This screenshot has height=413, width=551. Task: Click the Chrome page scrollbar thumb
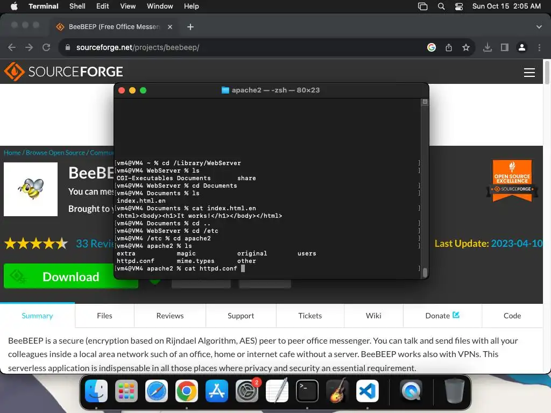[x=547, y=73]
